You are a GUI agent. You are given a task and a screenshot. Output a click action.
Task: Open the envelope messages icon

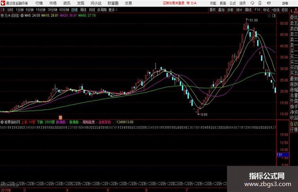269,3
